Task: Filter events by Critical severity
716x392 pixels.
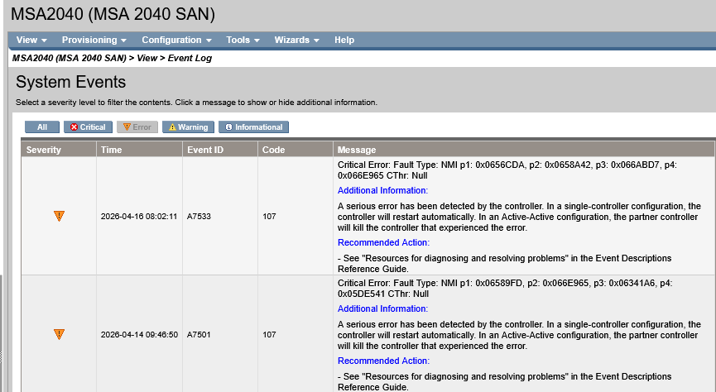Action: coord(88,127)
